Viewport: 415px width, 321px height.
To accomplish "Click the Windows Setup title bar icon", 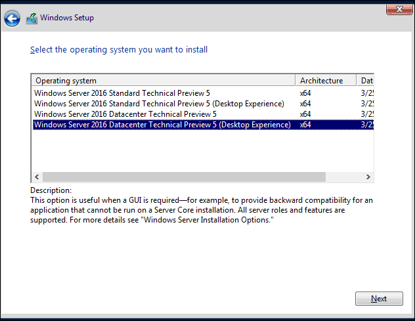I will click(x=32, y=18).
